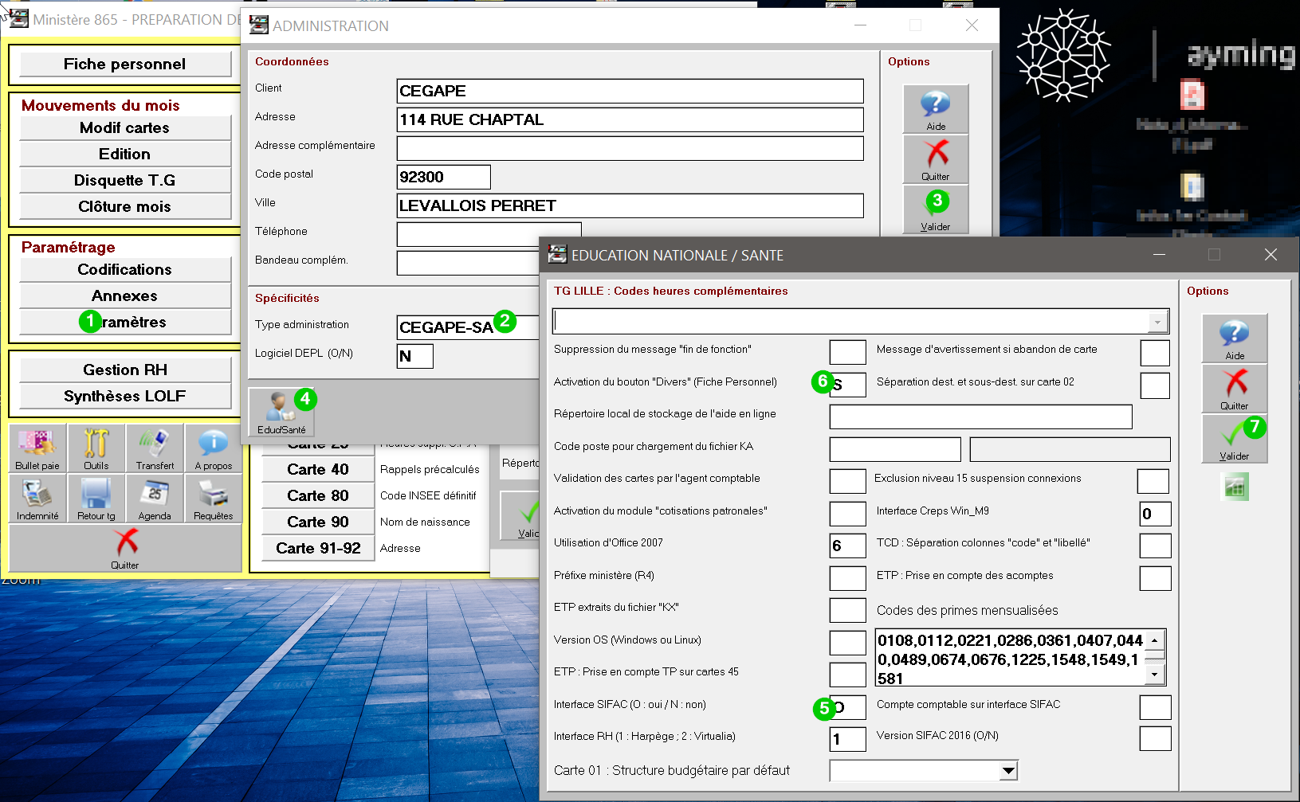Open the Requêtes tool
This screenshot has width=1300, height=802.
pos(213,499)
